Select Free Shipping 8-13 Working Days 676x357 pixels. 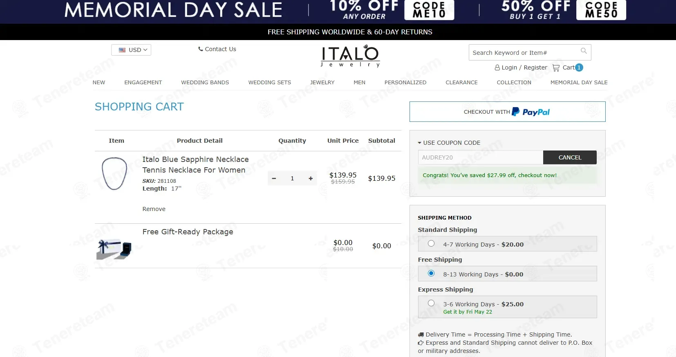pyautogui.click(x=431, y=274)
